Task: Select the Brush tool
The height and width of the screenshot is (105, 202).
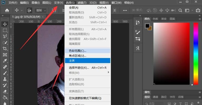Action: [x=5, y=73]
